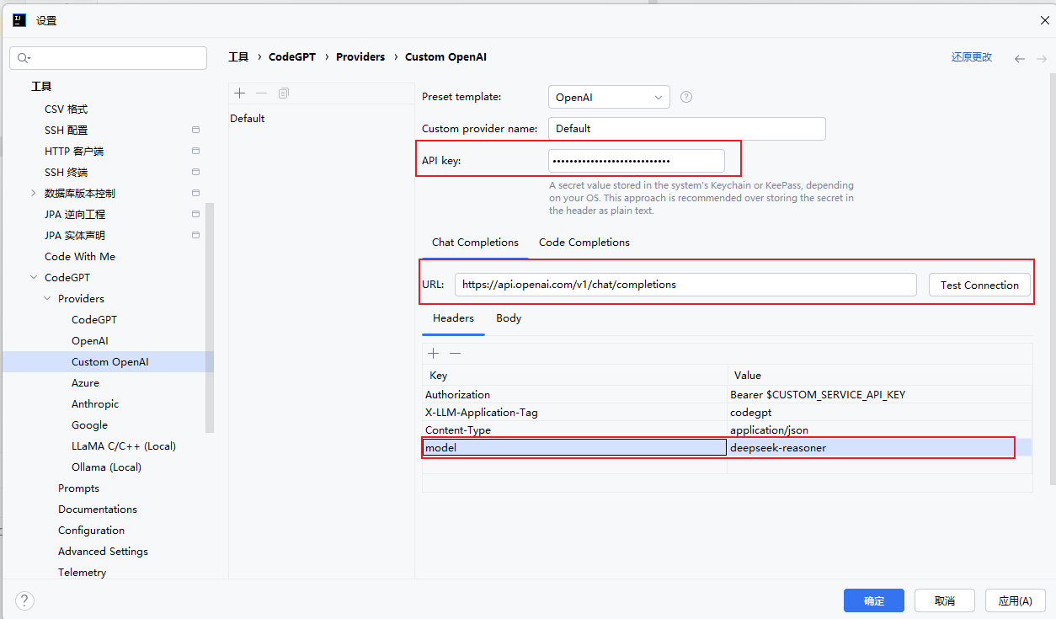Click the 还原更改 link
Image resolution: width=1056 pixels, height=619 pixels.
(x=972, y=57)
